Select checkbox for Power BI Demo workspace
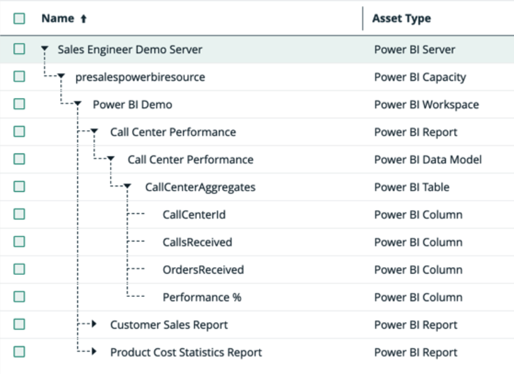 (x=19, y=104)
